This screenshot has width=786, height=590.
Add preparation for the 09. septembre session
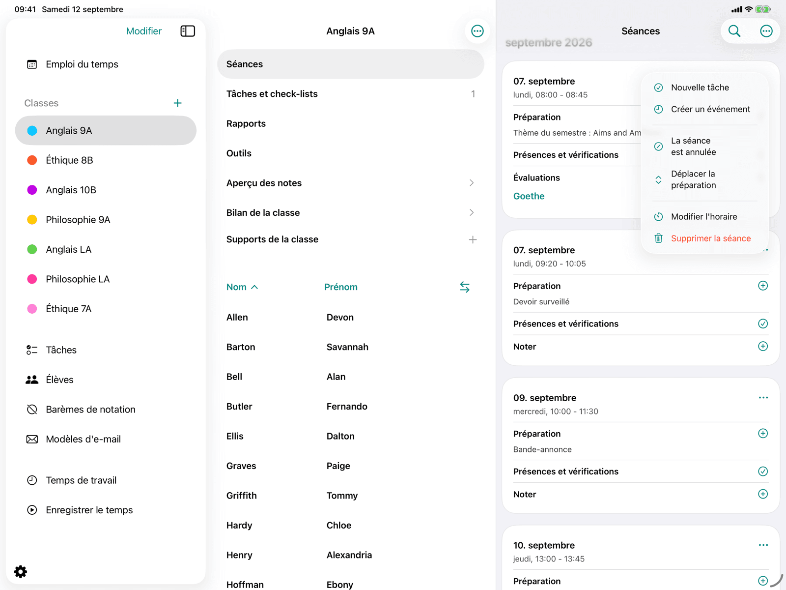[x=763, y=433]
